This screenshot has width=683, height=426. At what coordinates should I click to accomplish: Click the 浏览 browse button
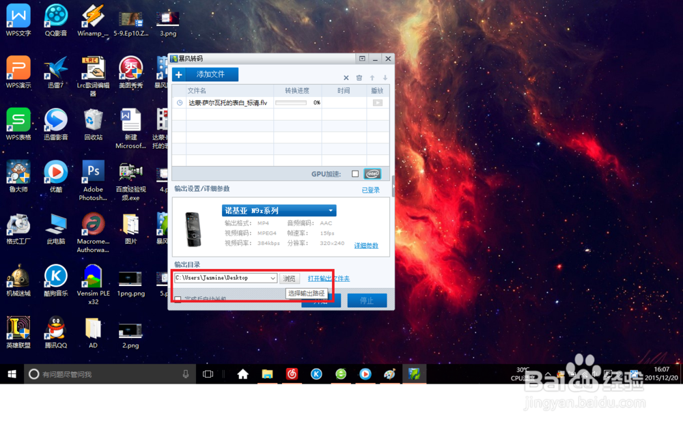(289, 279)
